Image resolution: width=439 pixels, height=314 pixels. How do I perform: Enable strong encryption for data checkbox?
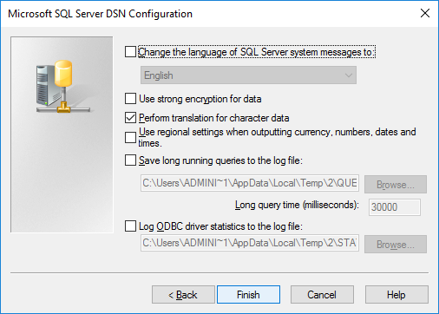click(x=130, y=99)
